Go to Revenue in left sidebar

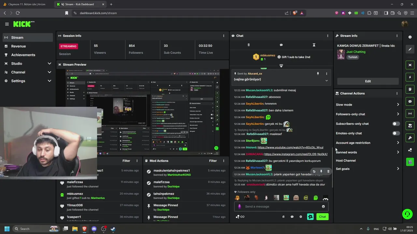coord(28,46)
